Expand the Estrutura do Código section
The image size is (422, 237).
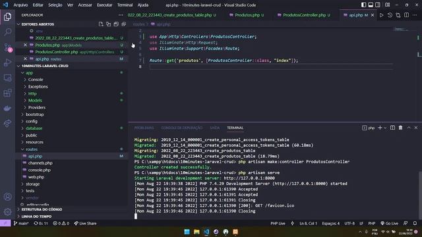point(42,209)
